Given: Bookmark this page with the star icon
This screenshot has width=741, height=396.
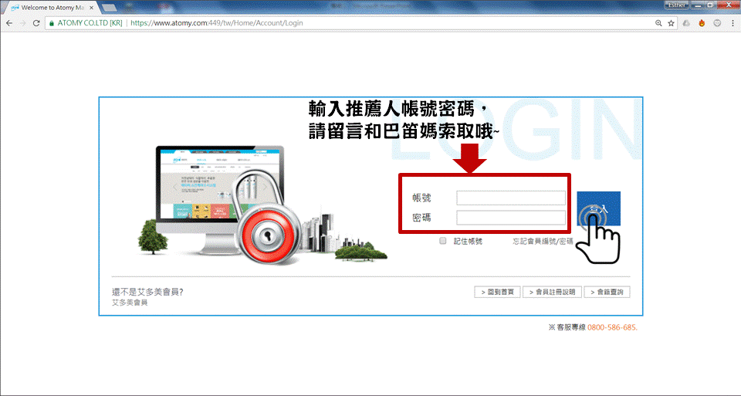Looking at the screenshot, I should click(x=671, y=22).
